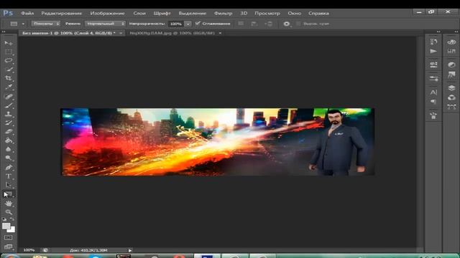Select the Magic Wand tool
Viewport: 460px width, 258px height.
[x=8, y=70]
